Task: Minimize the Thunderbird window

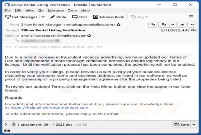Action: tap(159, 5)
